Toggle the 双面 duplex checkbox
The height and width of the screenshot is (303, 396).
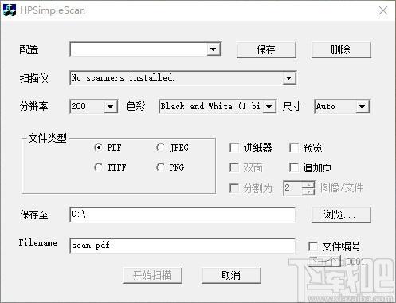tap(234, 167)
